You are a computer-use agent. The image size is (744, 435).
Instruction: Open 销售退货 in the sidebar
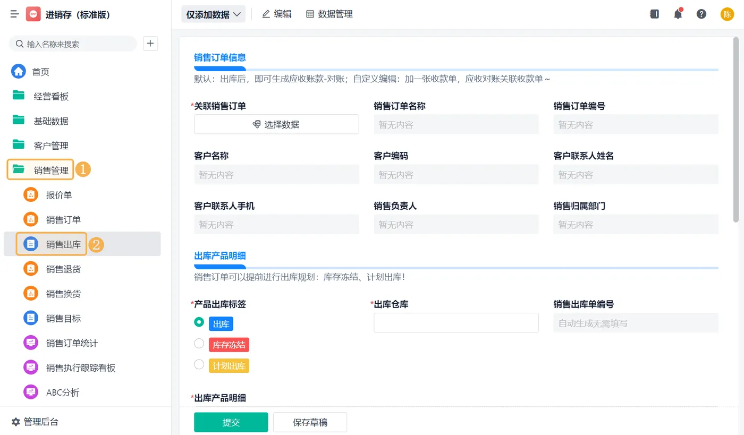[63, 269]
